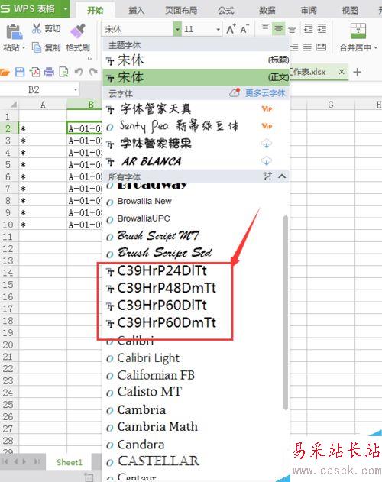Click the print icon
Image resolution: width=382 pixels, height=482 pixels.
pyautogui.click(x=49, y=73)
